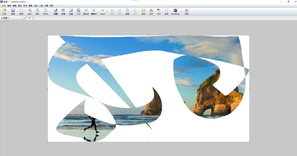Click the 裁剪 crop icon
The image size is (297, 156).
[x=112, y=12]
